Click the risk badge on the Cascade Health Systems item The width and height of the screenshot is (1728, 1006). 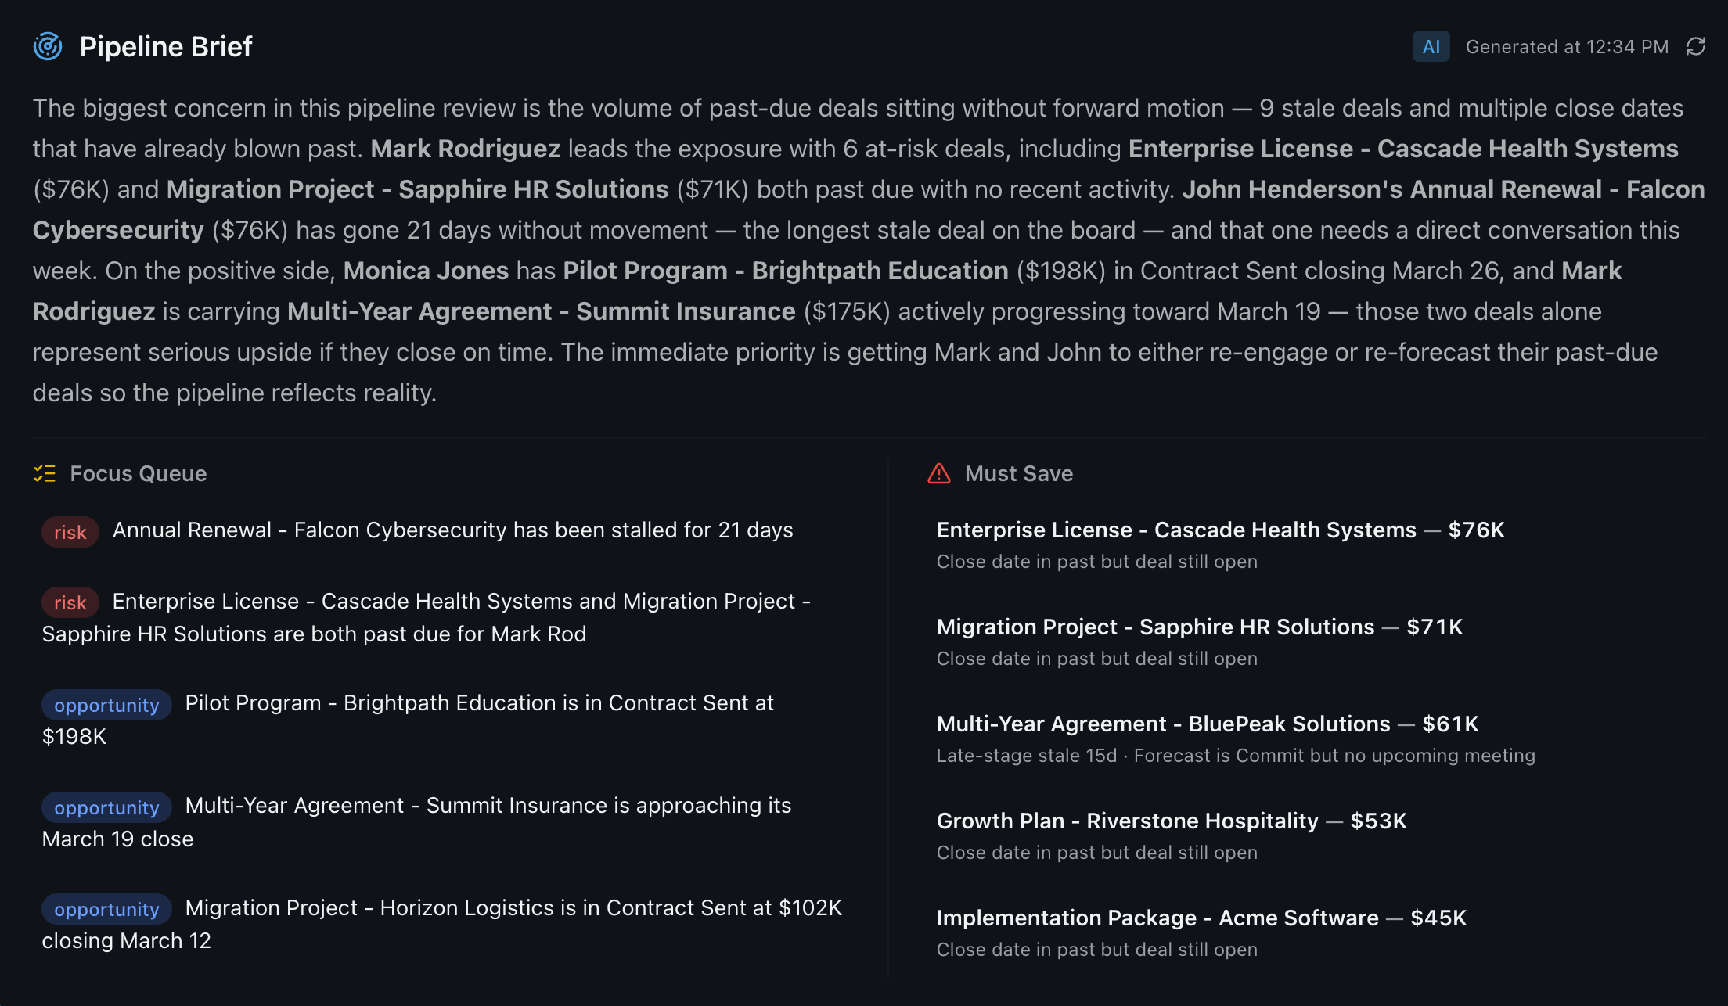click(x=69, y=603)
